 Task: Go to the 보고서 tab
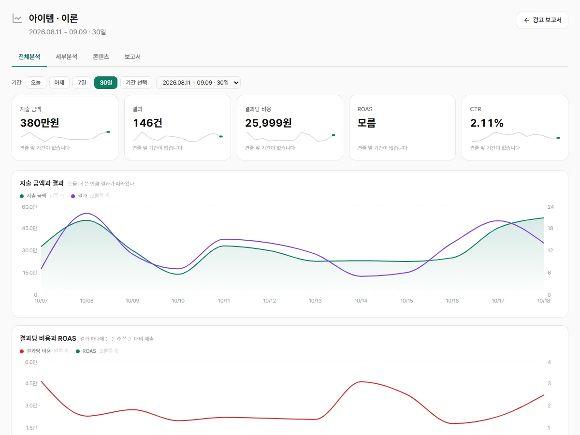point(132,57)
